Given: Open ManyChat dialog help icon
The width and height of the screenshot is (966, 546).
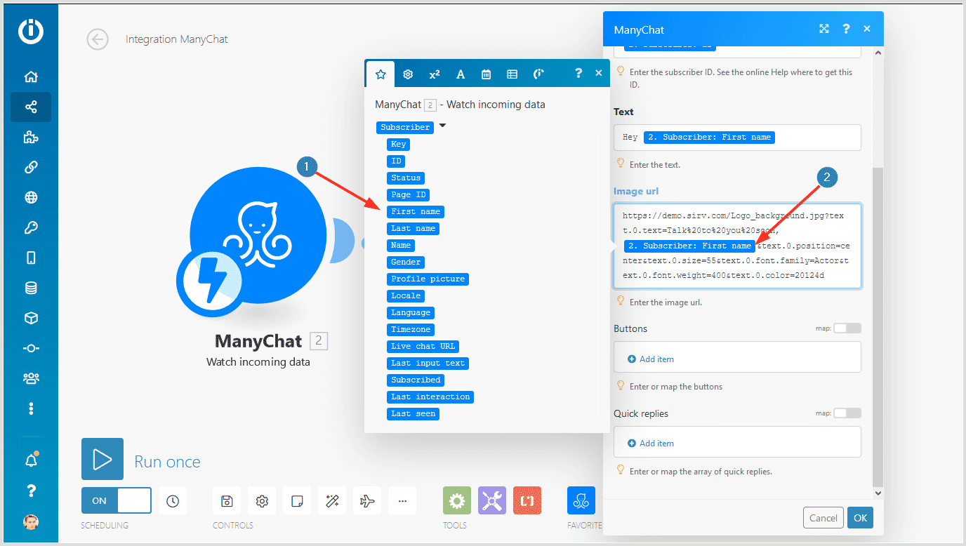Looking at the screenshot, I should point(847,29).
